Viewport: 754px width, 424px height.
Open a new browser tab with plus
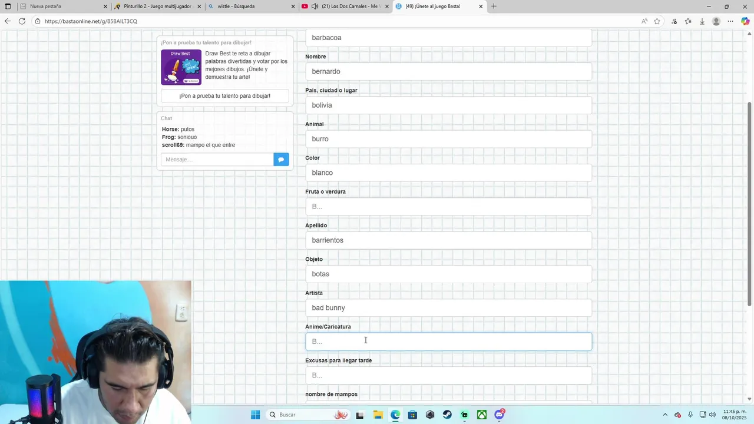494,6
